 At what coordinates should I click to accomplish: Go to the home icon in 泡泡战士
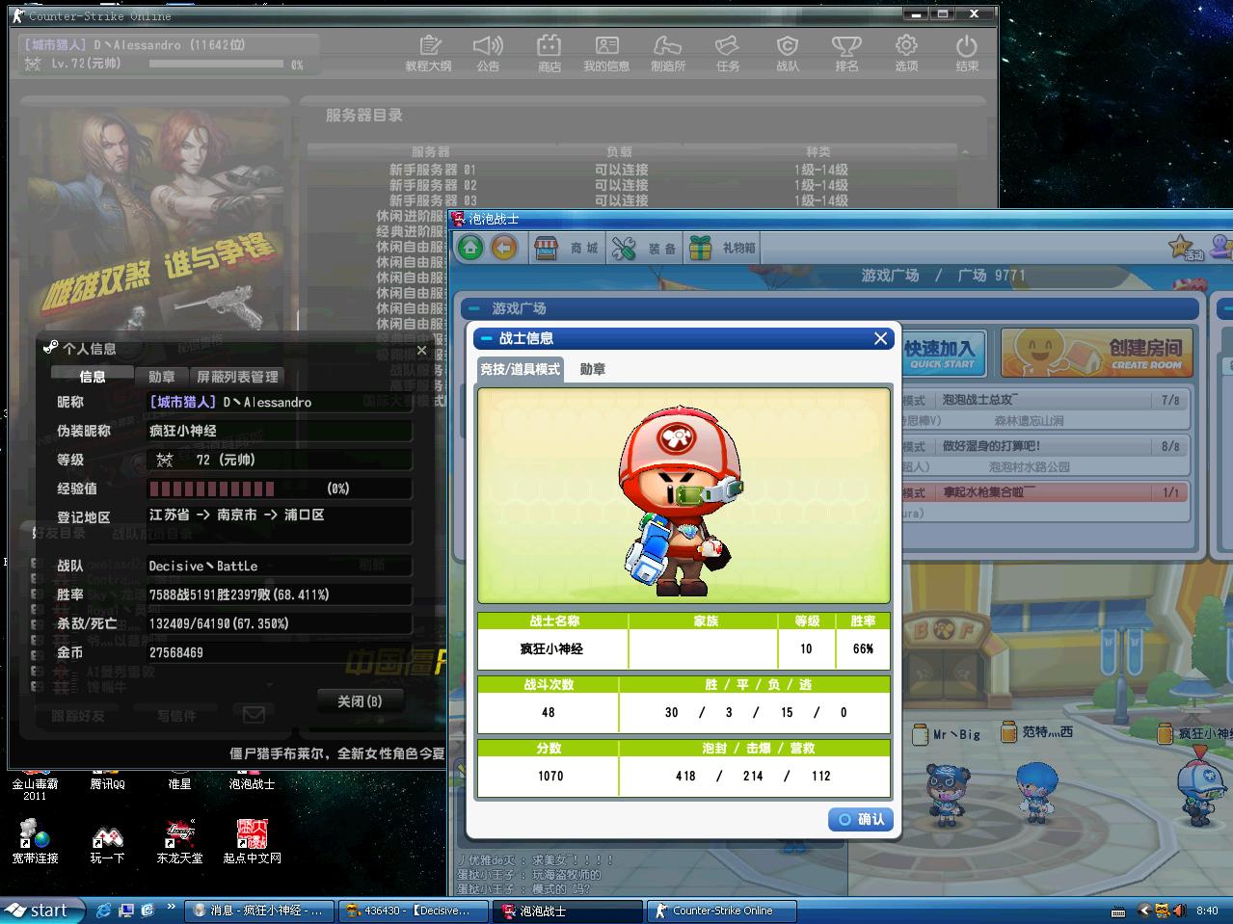470,249
